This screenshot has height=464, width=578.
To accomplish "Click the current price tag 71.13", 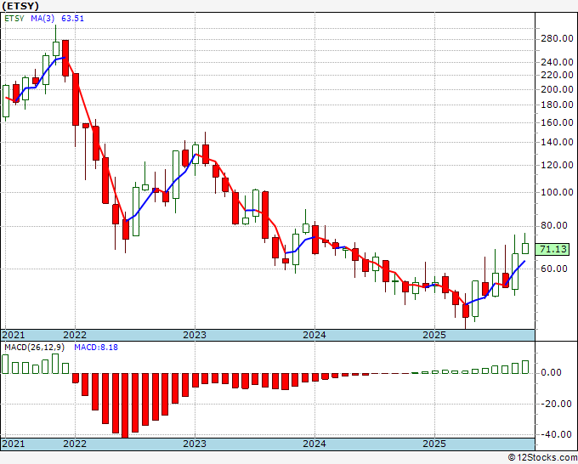I will coord(553,250).
